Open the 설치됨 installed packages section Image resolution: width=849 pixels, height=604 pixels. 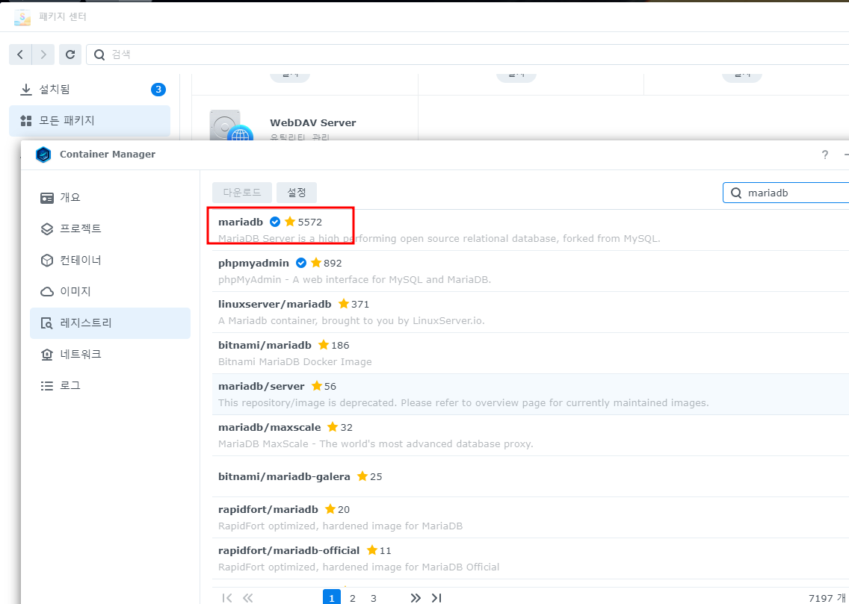pyautogui.click(x=90, y=90)
